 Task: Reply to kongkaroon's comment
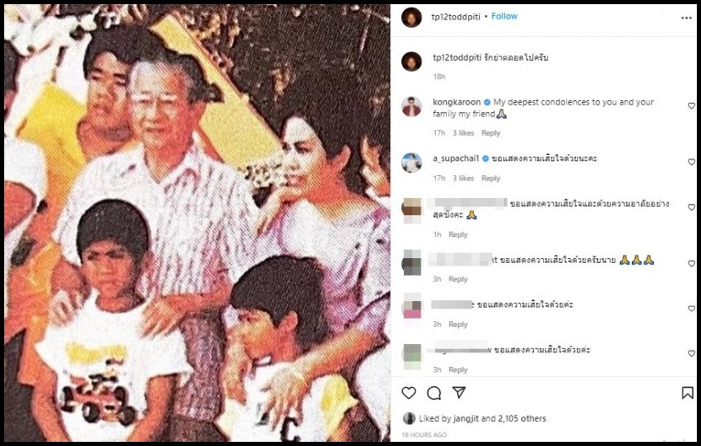[x=491, y=133]
